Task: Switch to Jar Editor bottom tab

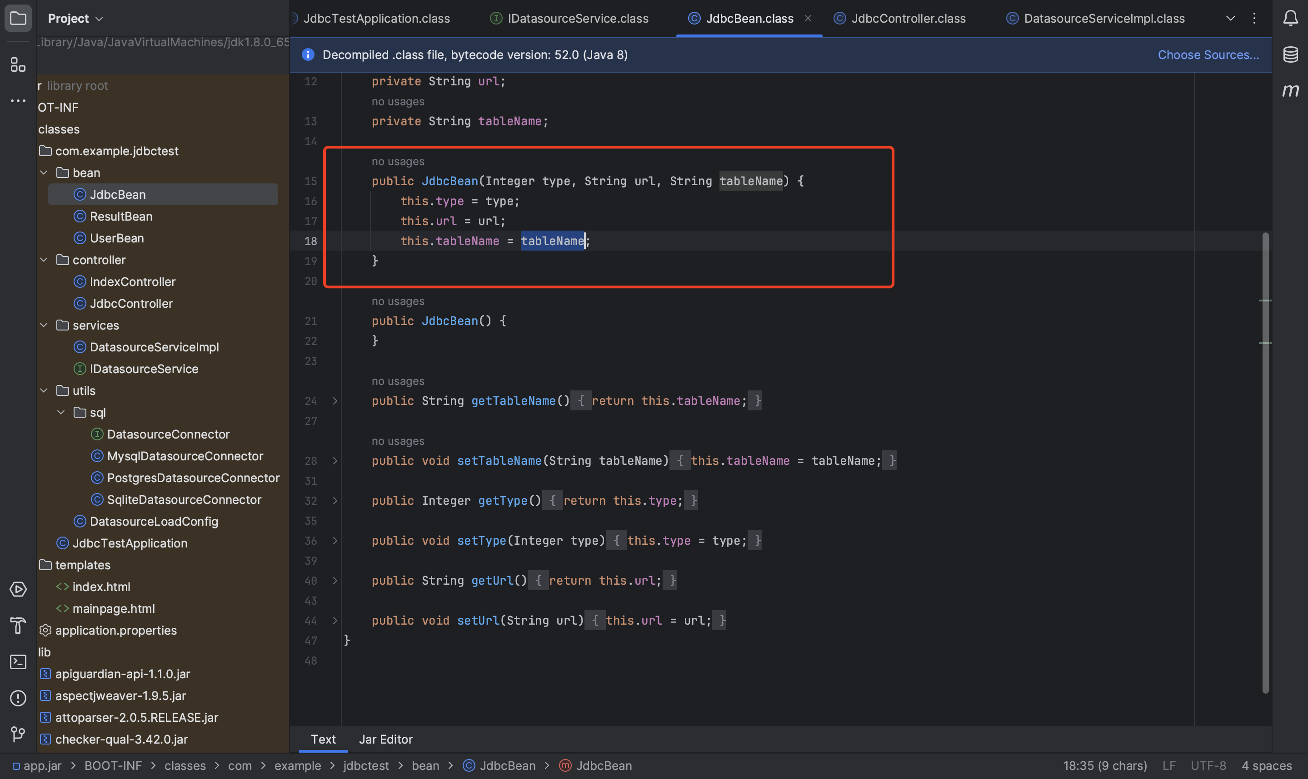Action: click(x=386, y=739)
